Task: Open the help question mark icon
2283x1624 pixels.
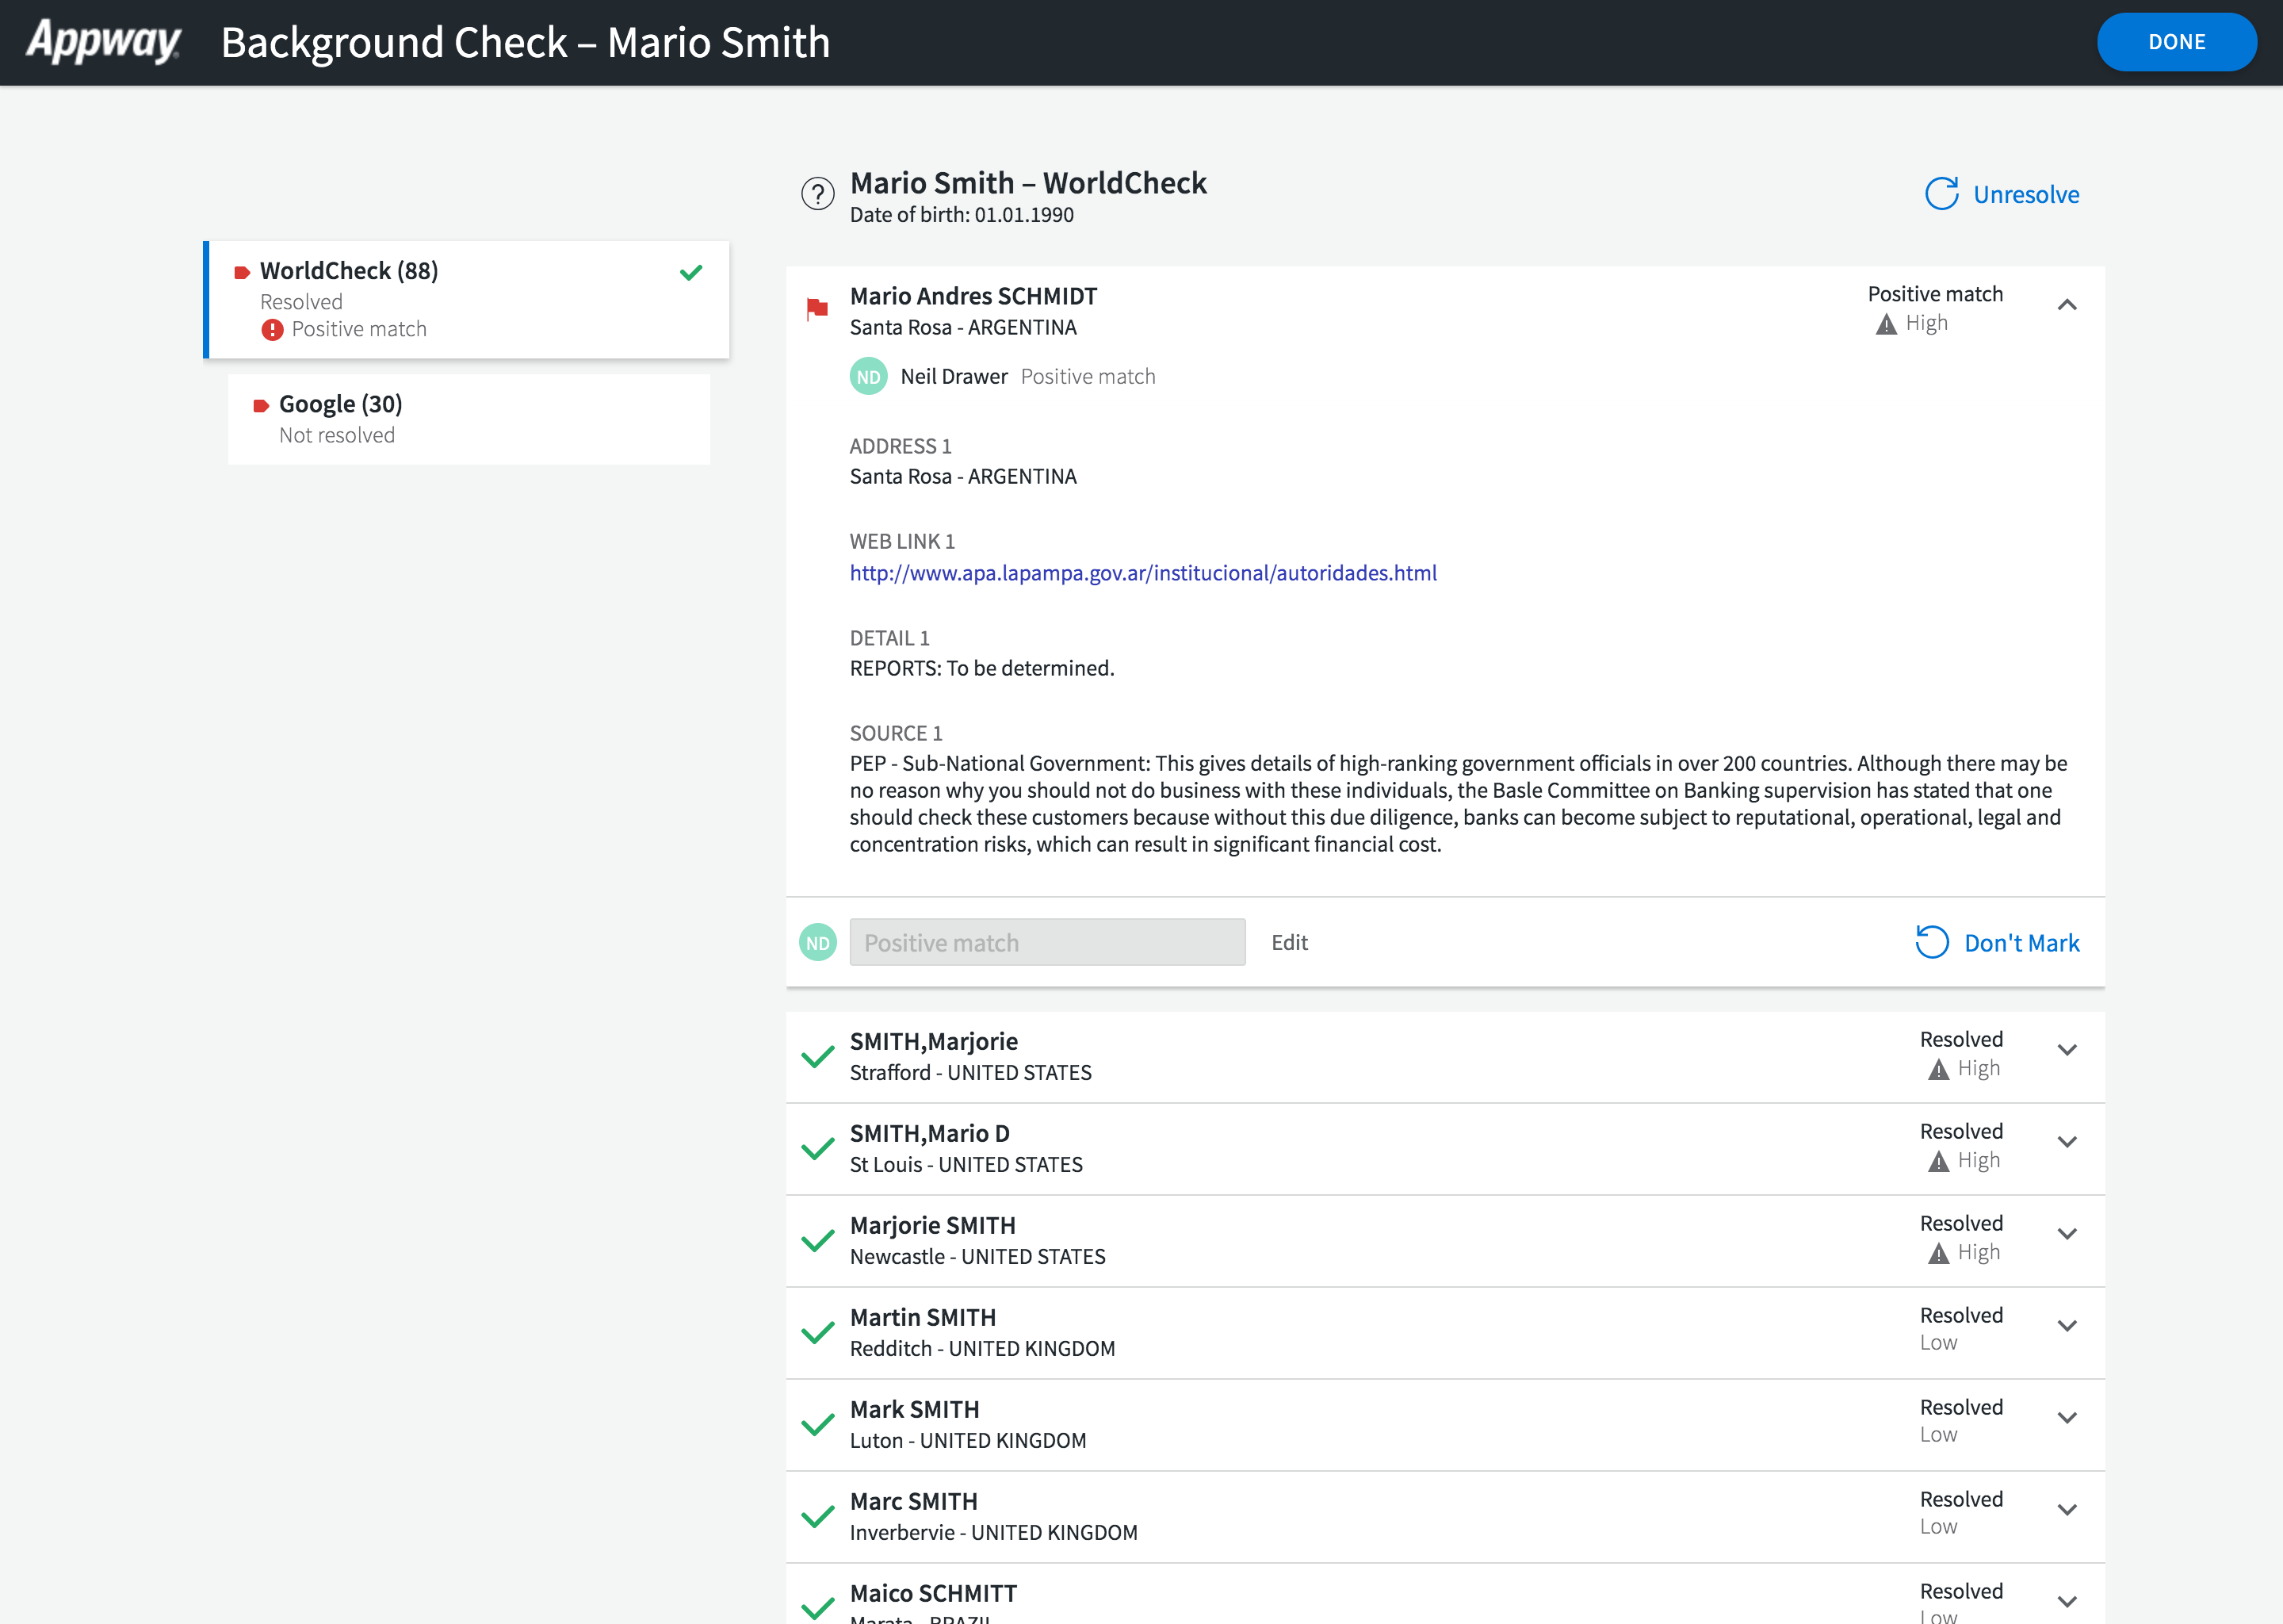Action: (x=817, y=194)
